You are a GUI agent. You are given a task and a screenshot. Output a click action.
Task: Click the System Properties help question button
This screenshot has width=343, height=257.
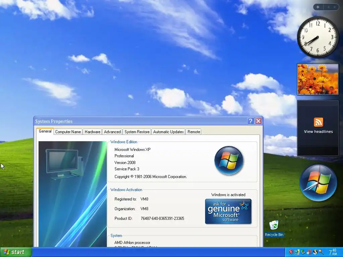(251, 121)
